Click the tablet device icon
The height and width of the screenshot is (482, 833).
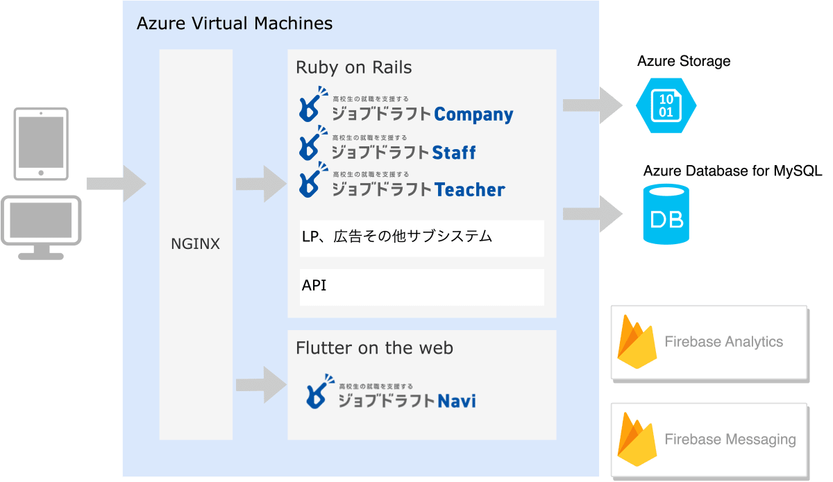[x=41, y=144]
